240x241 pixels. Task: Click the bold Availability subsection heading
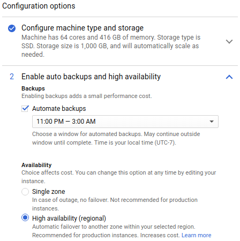pyautogui.click(x=36, y=165)
